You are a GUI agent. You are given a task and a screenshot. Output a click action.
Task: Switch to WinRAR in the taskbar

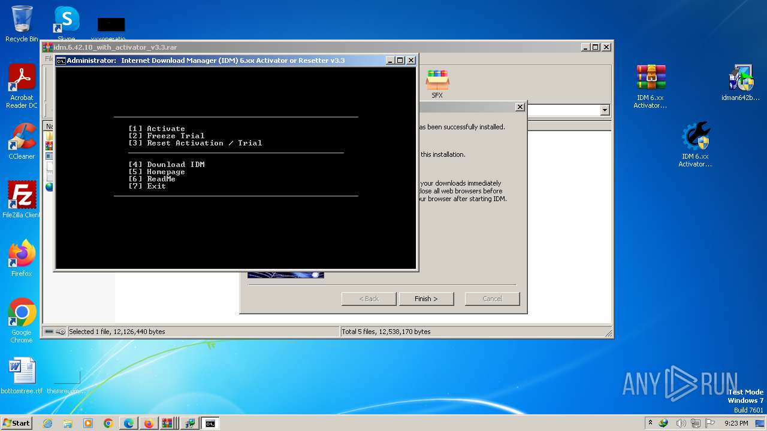[168, 423]
